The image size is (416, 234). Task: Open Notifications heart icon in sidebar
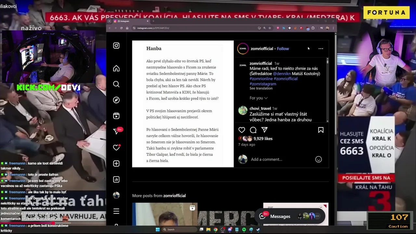(116, 148)
